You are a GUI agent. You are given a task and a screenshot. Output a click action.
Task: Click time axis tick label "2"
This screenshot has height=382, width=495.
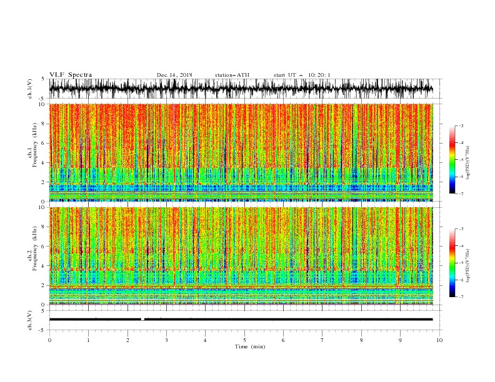(x=127, y=340)
